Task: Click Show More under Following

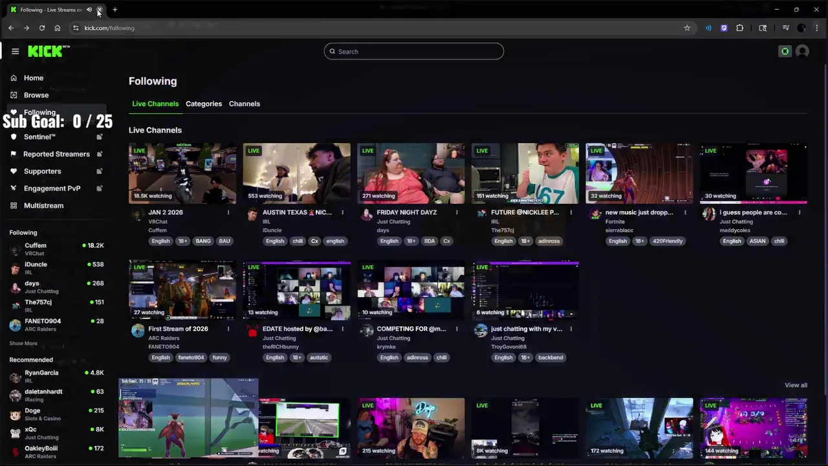Action: (x=23, y=344)
